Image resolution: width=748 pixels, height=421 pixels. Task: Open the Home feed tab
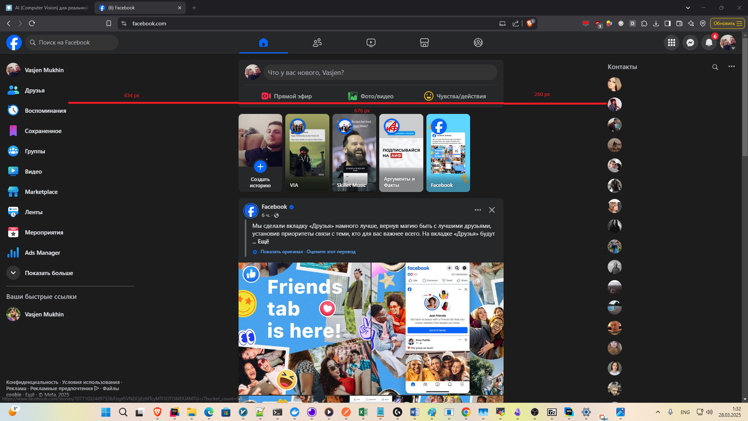(263, 43)
